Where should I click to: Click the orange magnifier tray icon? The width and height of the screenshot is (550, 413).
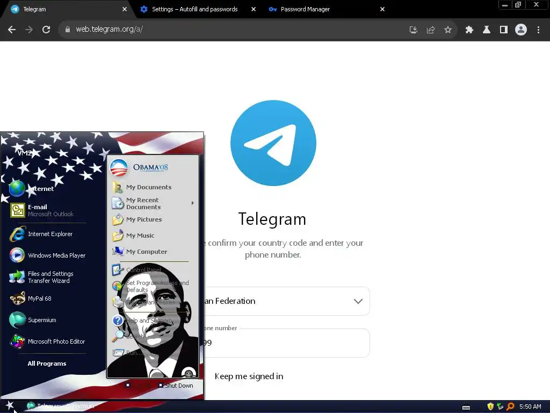tap(510, 407)
